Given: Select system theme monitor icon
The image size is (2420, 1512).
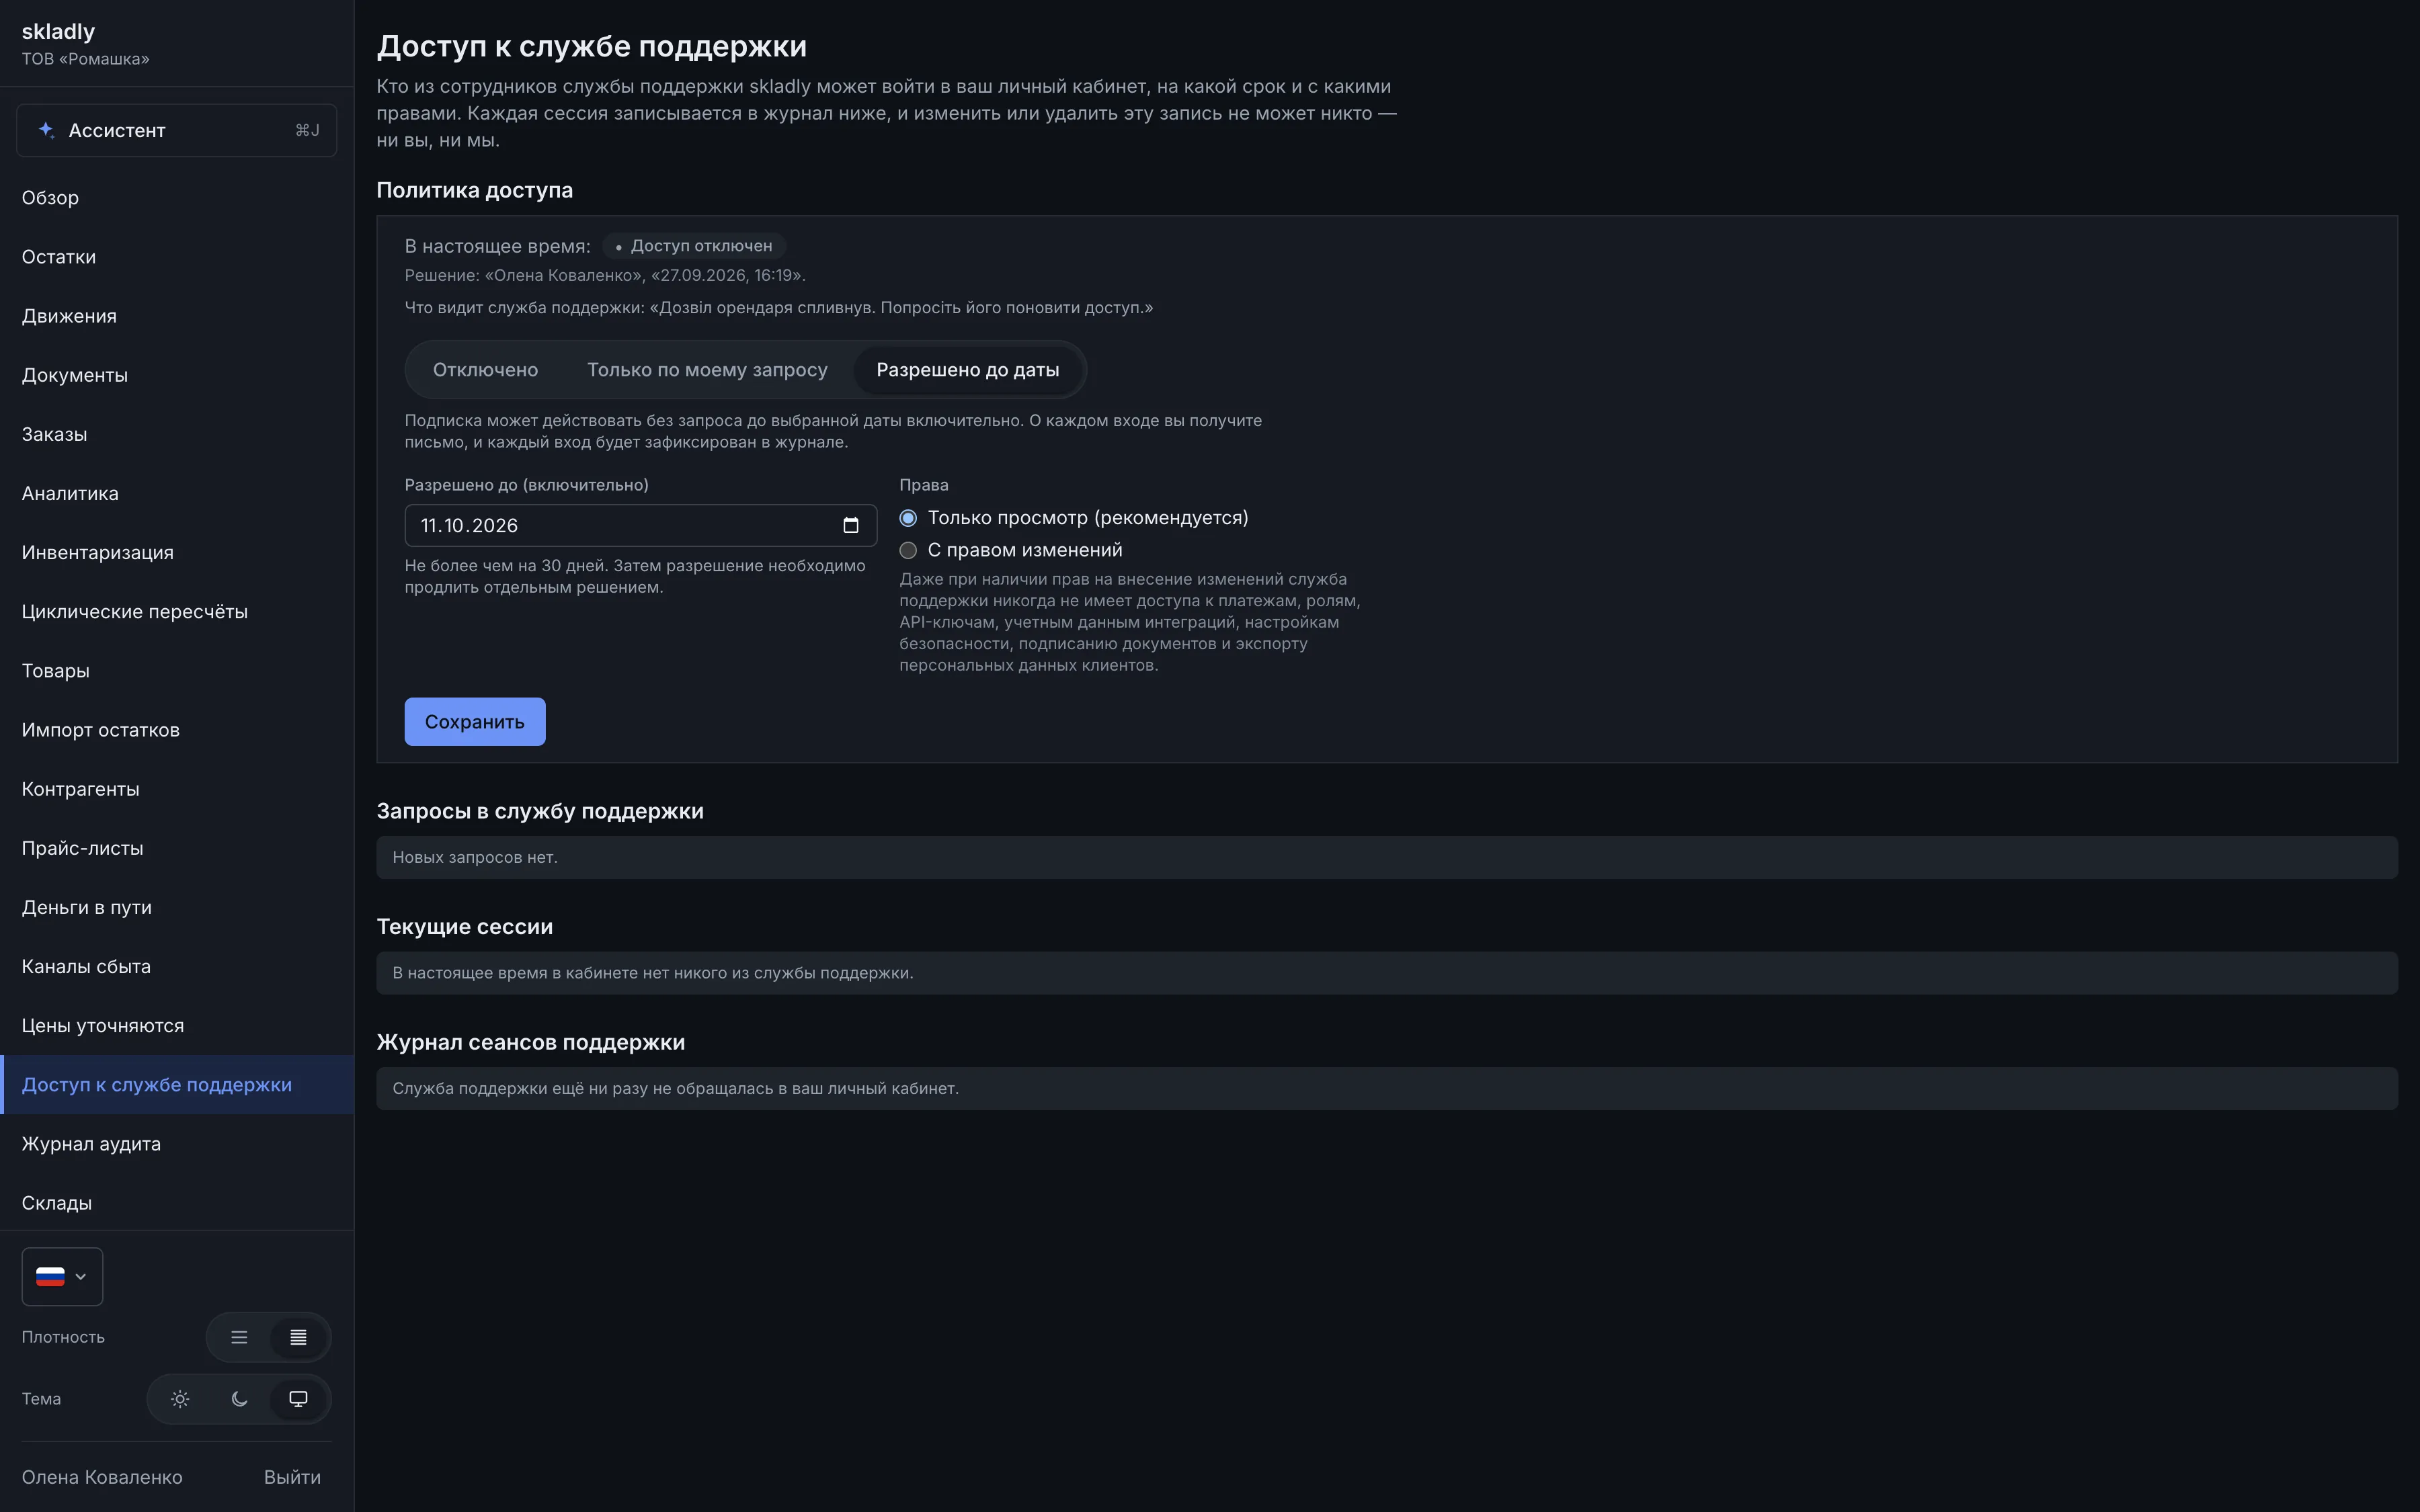Looking at the screenshot, I should point(298,1399).
